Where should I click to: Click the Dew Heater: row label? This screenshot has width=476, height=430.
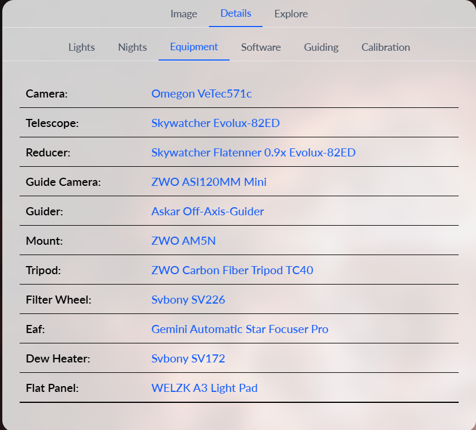tap(58, 358)
